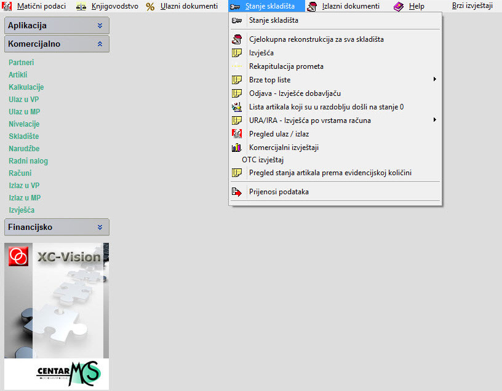The height and width of the screenshot is (391, 502).
Task: Collapse the Komercijalno panel chevron
Action: (100, 44)
